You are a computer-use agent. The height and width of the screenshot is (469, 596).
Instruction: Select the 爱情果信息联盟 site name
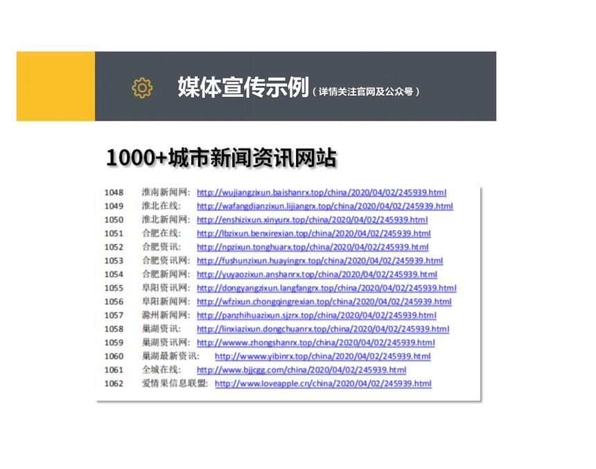tap(175, 384)
